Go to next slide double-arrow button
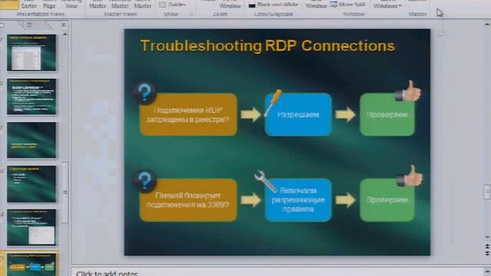Viewport: 491px width, 276px height. [x=487, y=253]
